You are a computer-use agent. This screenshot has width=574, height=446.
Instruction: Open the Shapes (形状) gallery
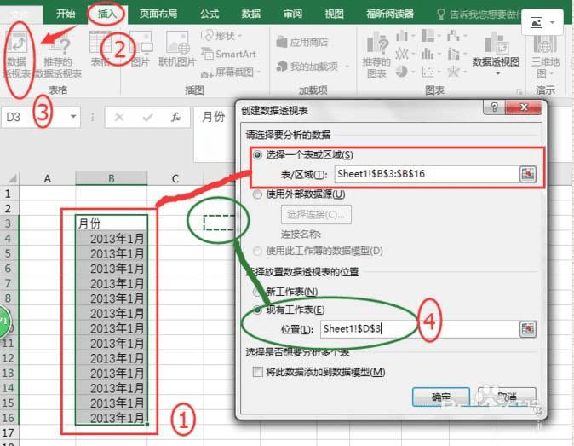221,36
